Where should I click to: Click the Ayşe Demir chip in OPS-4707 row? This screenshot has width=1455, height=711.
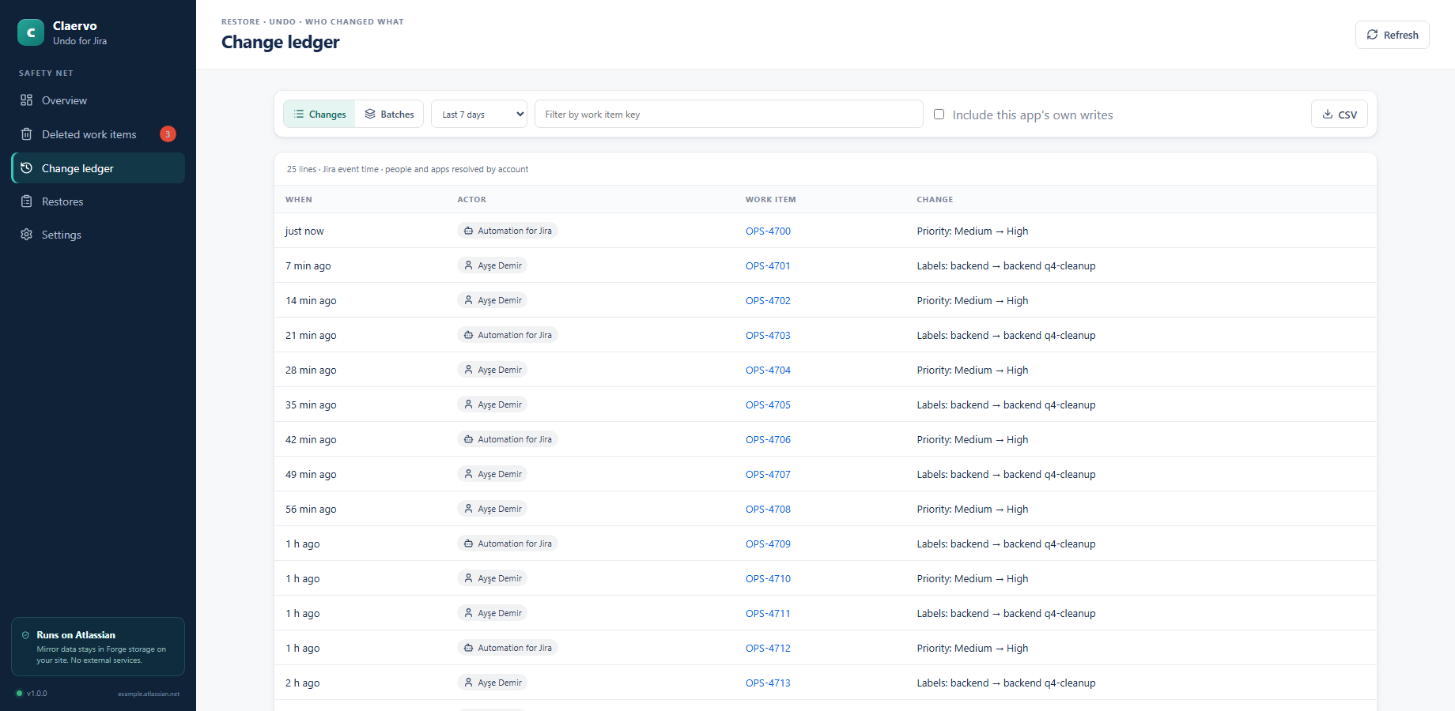click(x=492, y=474)
